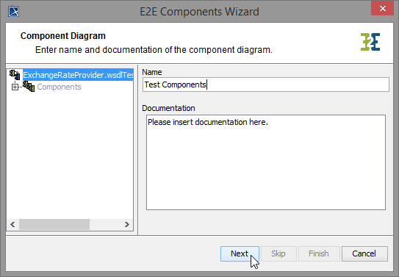Click the tree scrollbar right arrow
This screenshot has width=399, height=277.
126,224
